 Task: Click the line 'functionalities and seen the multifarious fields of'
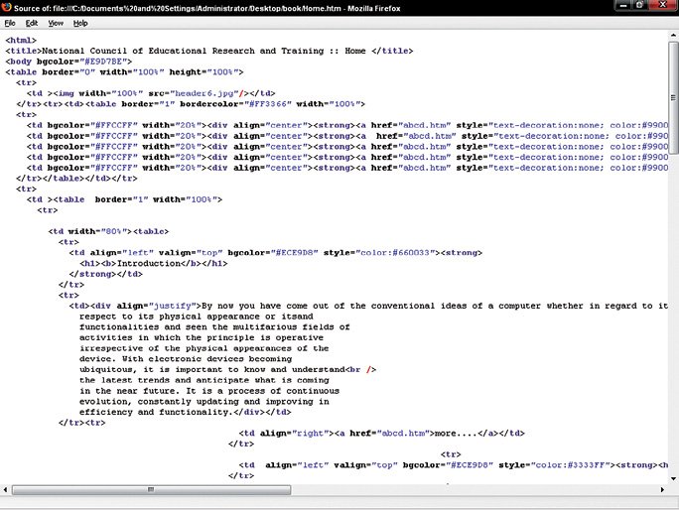[214, 326]
